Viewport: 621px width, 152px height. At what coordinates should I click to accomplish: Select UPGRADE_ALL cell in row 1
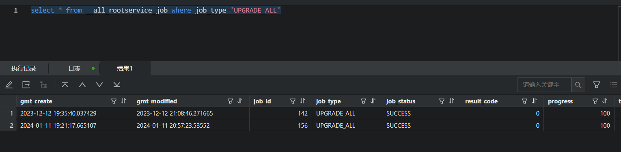[x=347, y=113]
